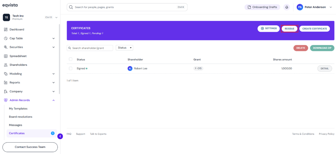This screenshot has width=336, height=154.
Task: Tick the checkbox for Robert Lee row
Action: (x=70, y=69)
